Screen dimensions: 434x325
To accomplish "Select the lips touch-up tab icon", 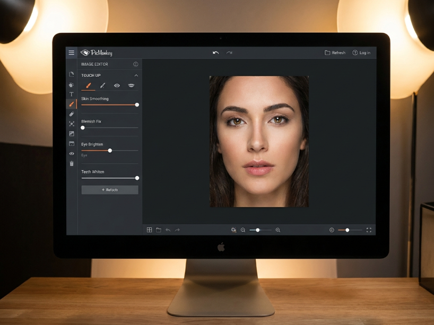I will click(x=131, y=85).
